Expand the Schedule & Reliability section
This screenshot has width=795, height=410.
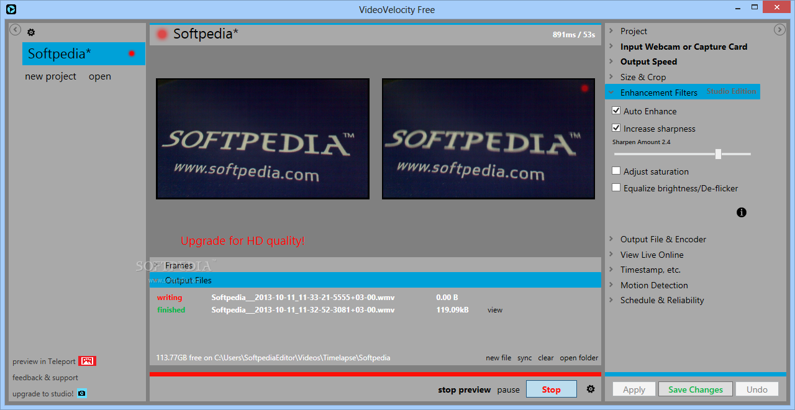point(662,300)
